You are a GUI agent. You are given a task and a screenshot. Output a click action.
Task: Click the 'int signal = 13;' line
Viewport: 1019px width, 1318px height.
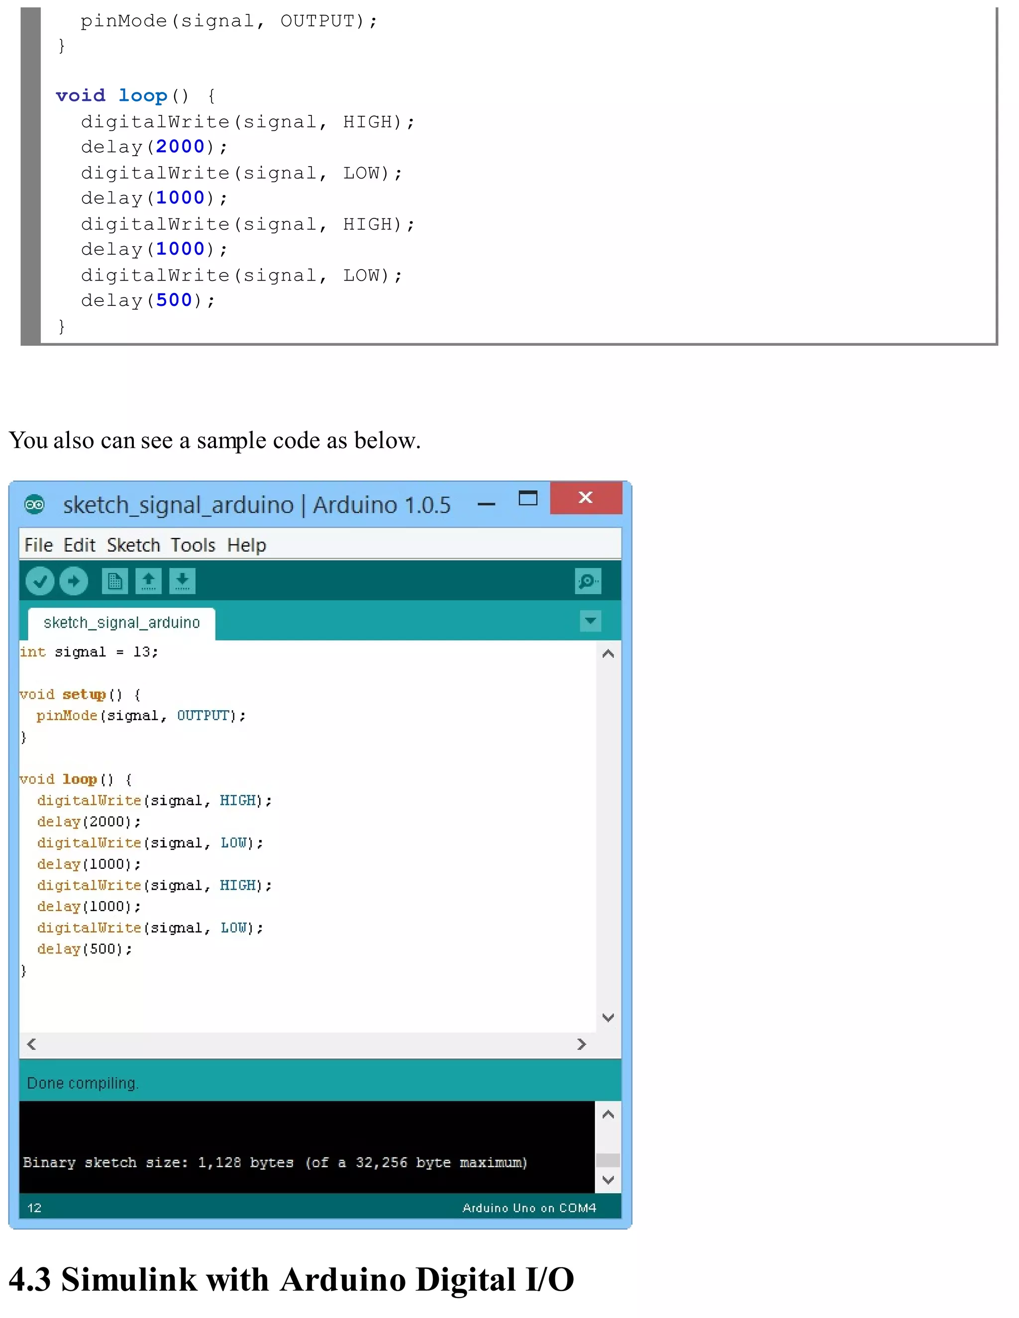(x=89, y=652)
